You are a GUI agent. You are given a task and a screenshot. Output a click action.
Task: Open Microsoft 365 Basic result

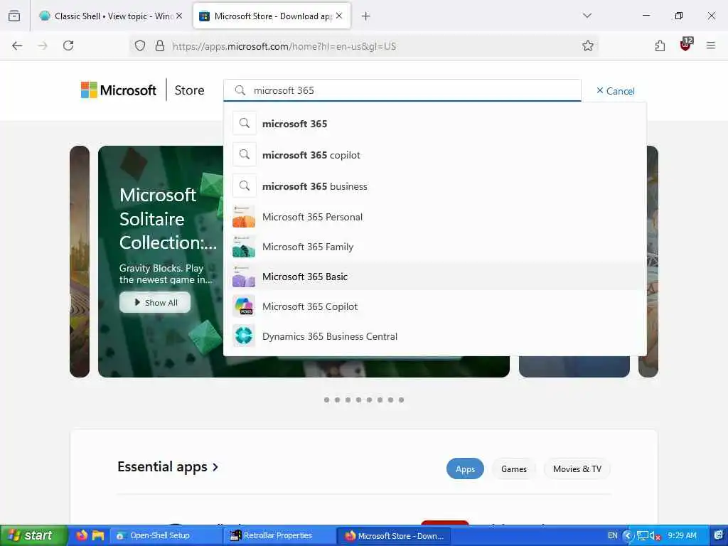point(435,277)
